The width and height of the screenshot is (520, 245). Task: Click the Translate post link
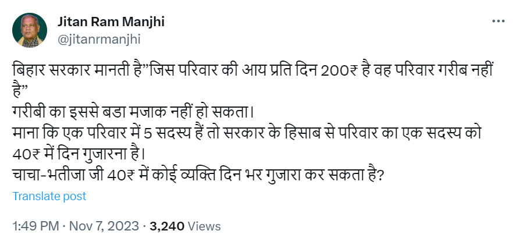click(x=49, y=196)
